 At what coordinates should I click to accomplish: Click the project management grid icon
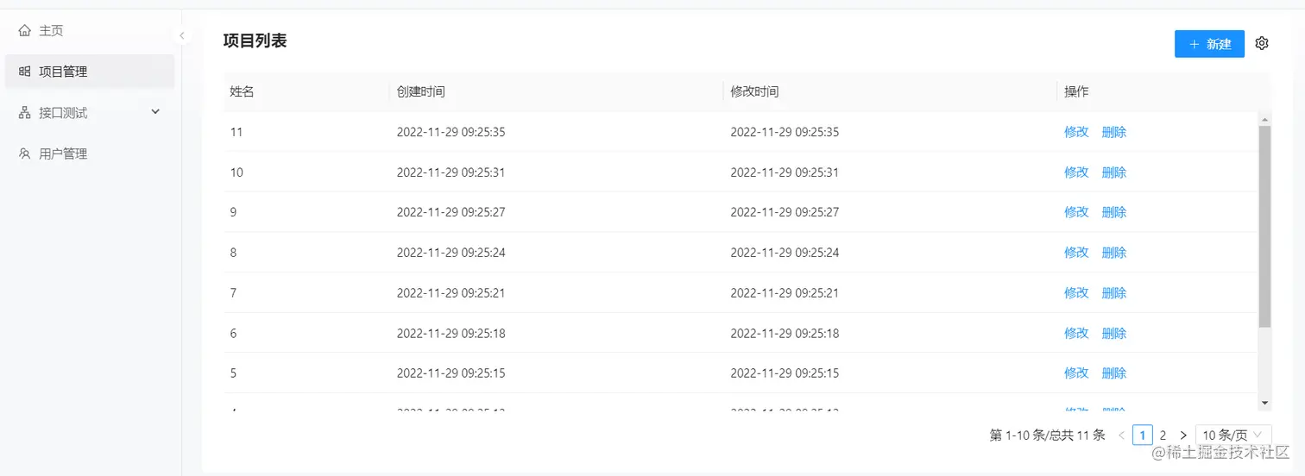(24, 72)
